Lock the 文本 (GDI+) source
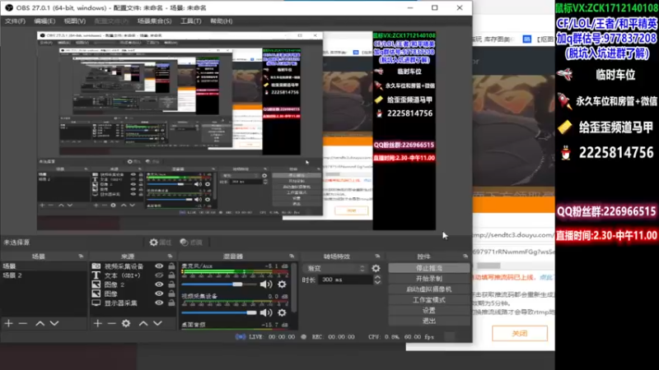The image size is (659, 370). 171,275
